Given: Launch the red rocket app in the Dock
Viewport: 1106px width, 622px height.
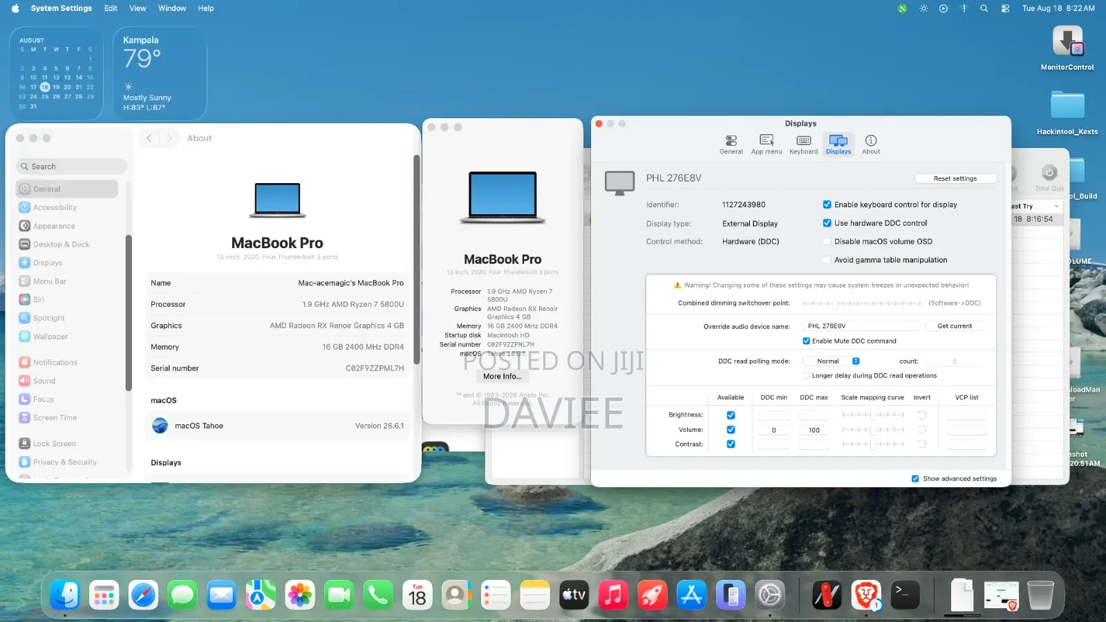Looking at the screenshot, I should pos(653,595).
